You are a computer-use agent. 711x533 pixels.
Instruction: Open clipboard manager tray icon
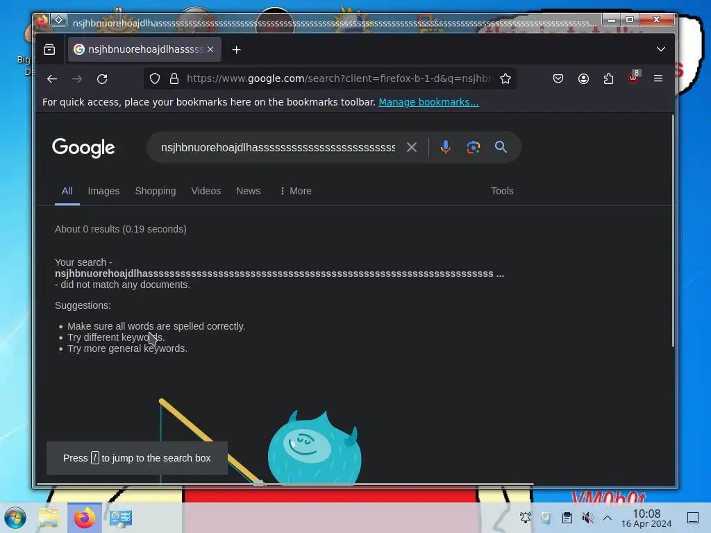pos(567,518)
